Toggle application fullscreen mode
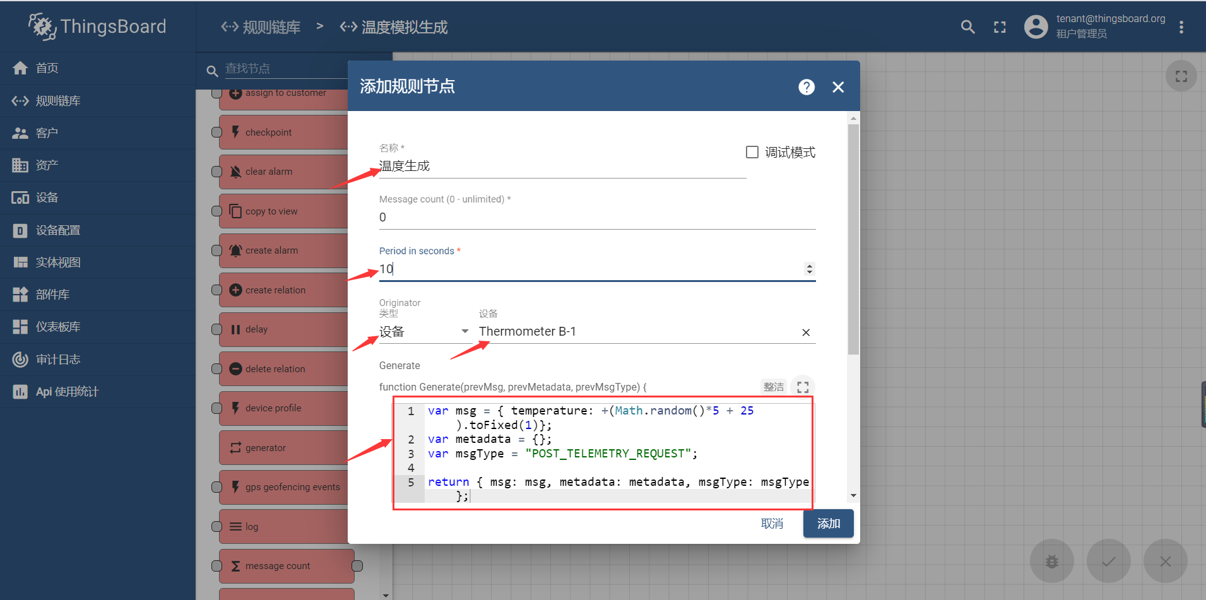1206x600 pixels. click(999, 27)
